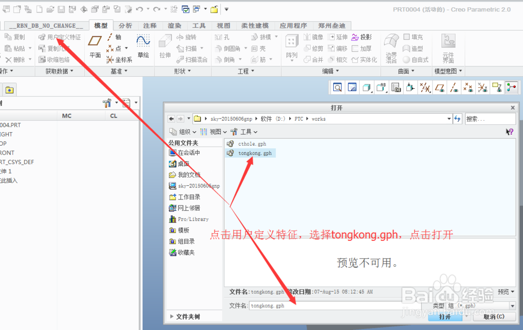Click the repaint icon in graphics toolbar
The image size is (523, 330).
[352, 88]
